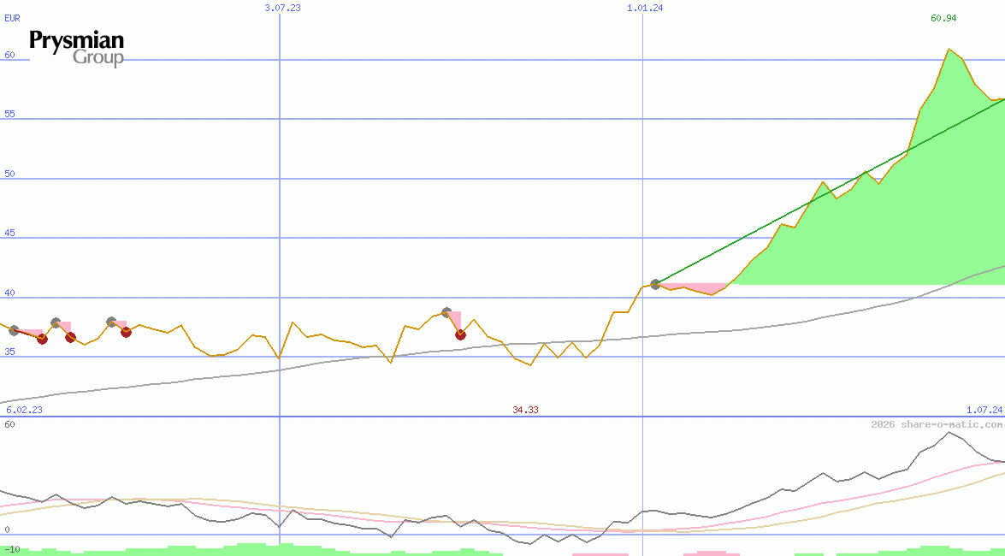
Task: Click the Prysmian Group logo
Action: click(77, 48)
